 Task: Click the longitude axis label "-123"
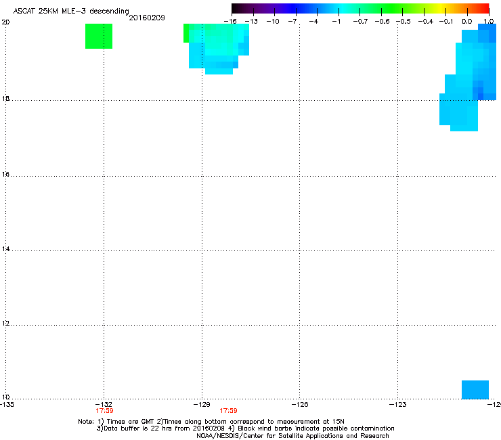point(398,405)
